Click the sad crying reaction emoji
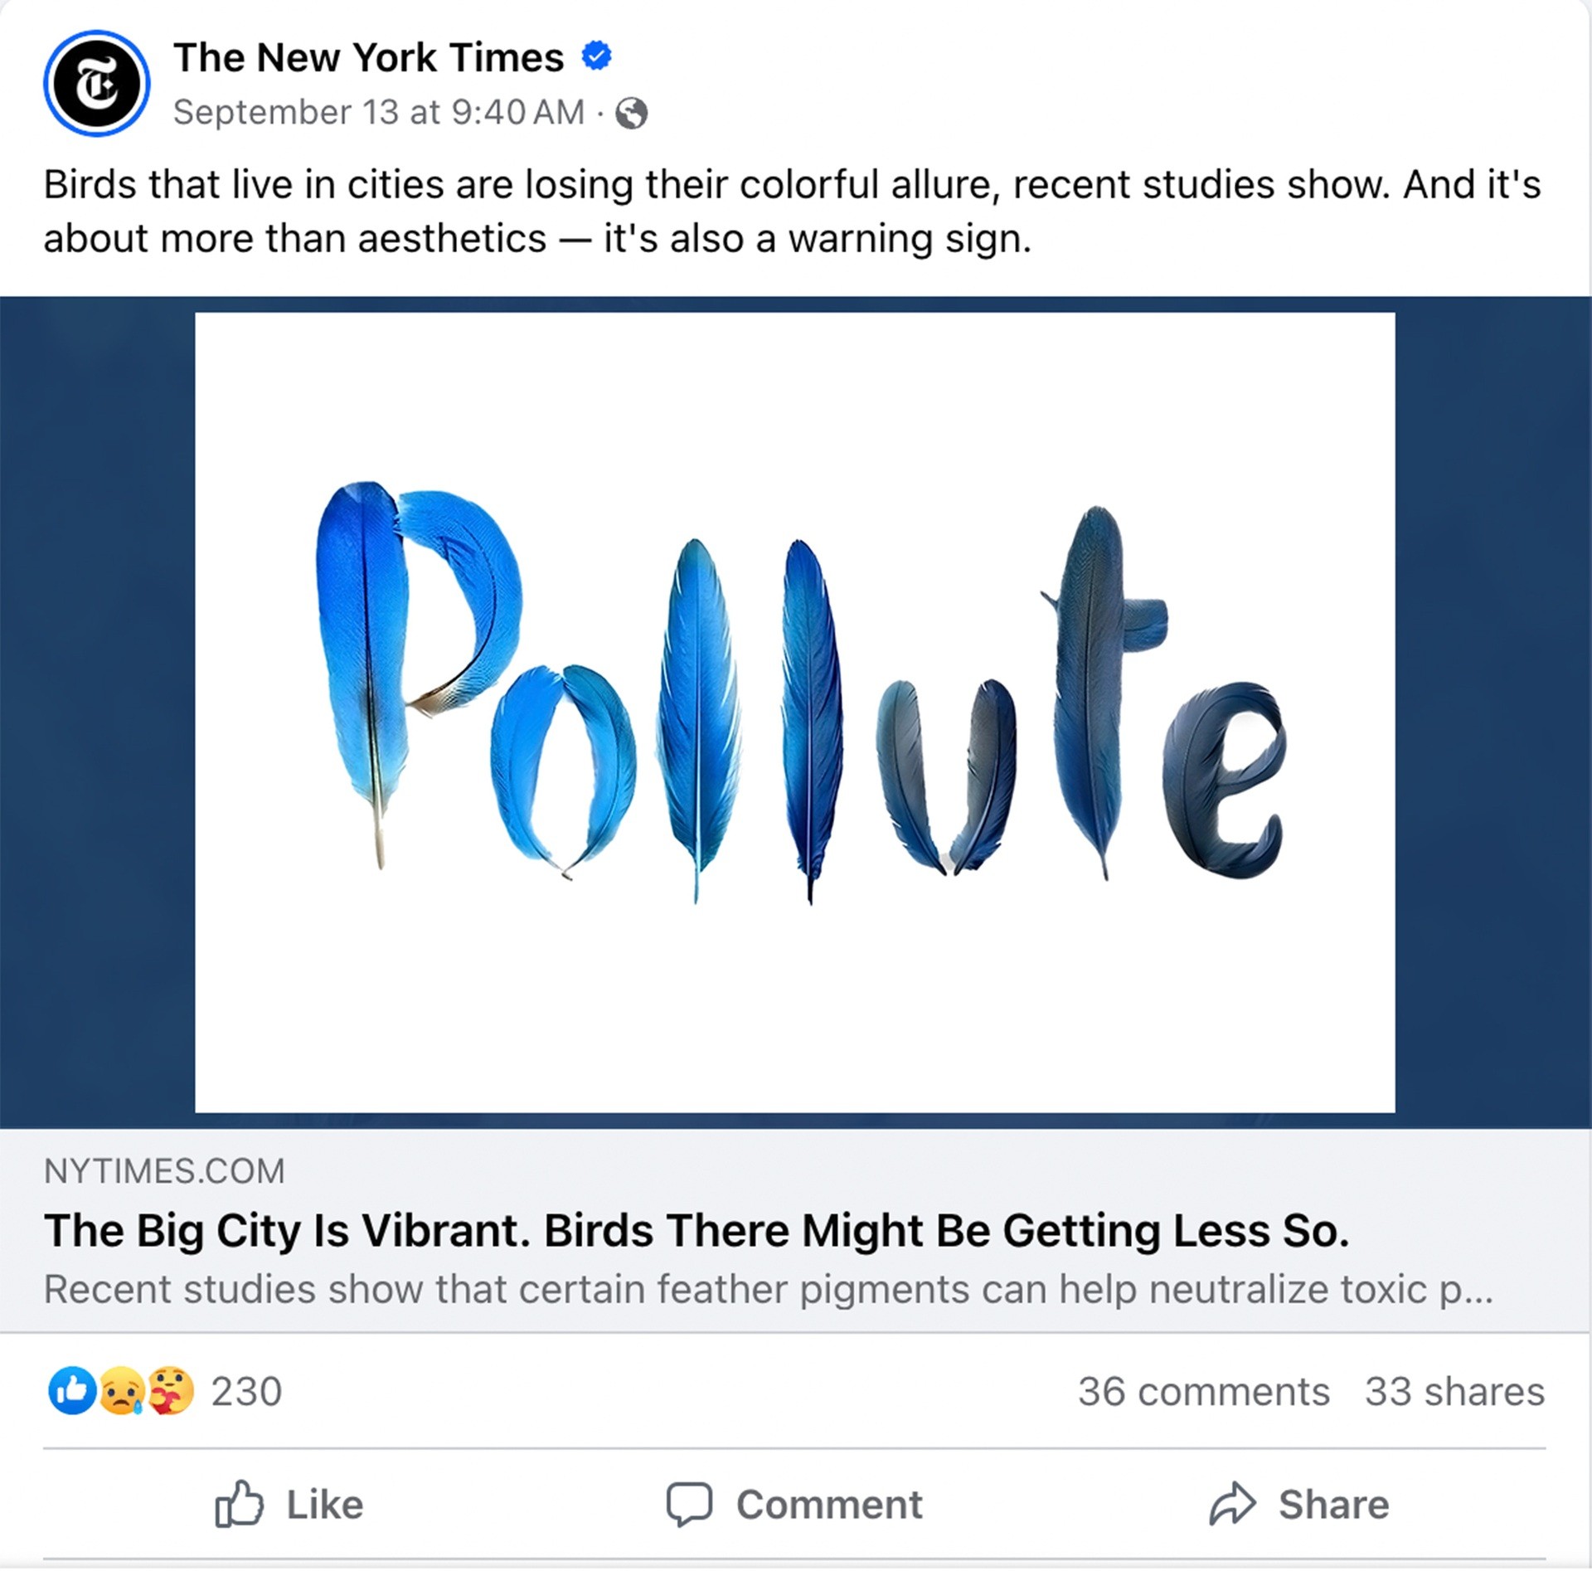The image size is (1592, 1571). (x=121, y=1390)
